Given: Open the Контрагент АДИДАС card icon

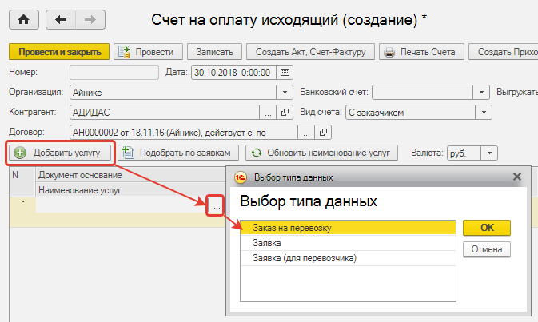Looking at the screenshot, I should (x=285, y=112).
